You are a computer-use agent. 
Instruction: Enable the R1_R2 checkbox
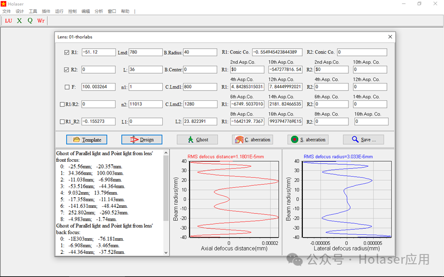62,121
